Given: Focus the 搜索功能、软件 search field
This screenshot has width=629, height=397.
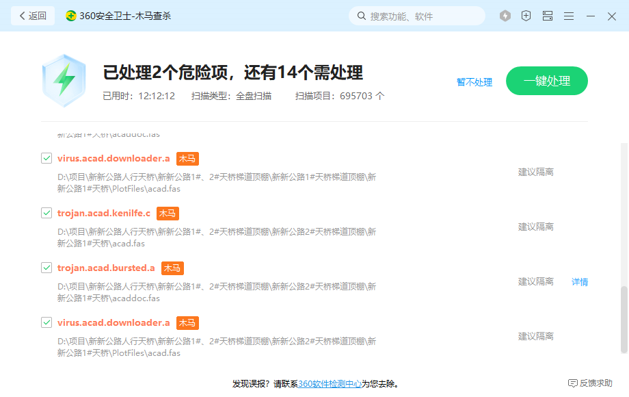Looking at the screenshot, I should click(x=417, y=16).
